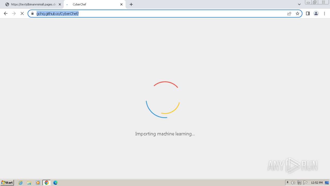Select the CyberChef tab

coord(94,4)
